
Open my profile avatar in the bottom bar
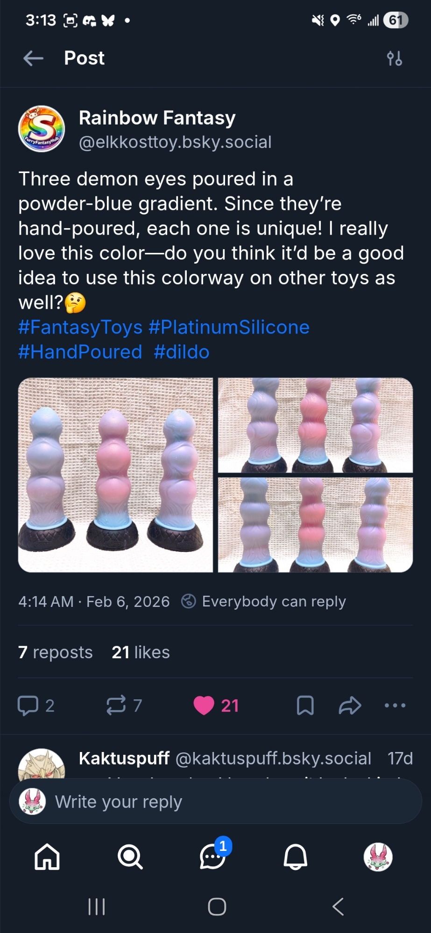(x=378, y=857)
